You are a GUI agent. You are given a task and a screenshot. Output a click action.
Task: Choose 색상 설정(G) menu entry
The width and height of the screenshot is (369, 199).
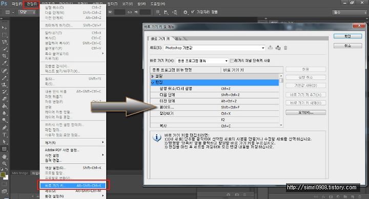pos(73,168)
